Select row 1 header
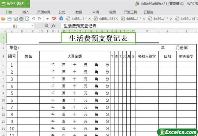The image size is (198, 136). point(3,38)
